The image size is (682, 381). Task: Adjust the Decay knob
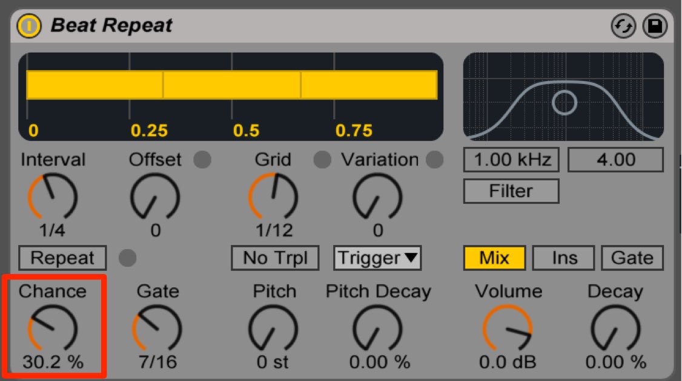click(615, 328)
